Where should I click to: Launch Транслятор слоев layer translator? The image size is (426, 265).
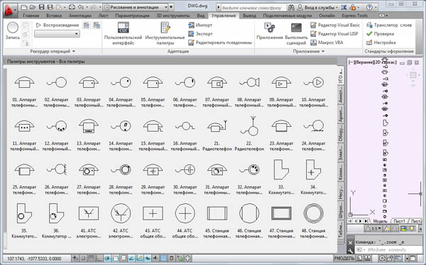coord(389,26)
